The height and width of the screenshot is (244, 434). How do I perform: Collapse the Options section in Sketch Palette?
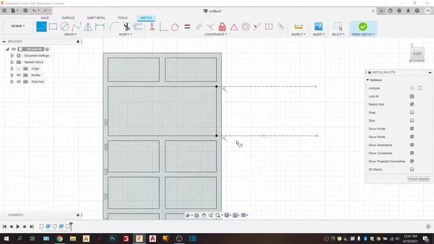pos(368,80)
